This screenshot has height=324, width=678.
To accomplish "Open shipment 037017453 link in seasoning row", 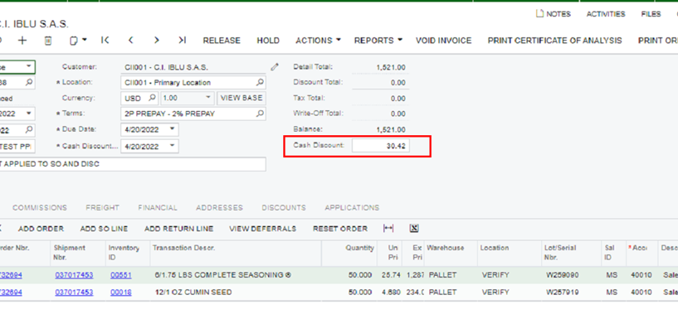I will point(74,275).
